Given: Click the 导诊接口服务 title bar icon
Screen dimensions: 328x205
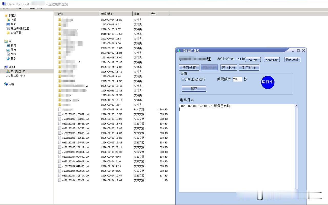Looking at the screenshot, I should [179, 50].
